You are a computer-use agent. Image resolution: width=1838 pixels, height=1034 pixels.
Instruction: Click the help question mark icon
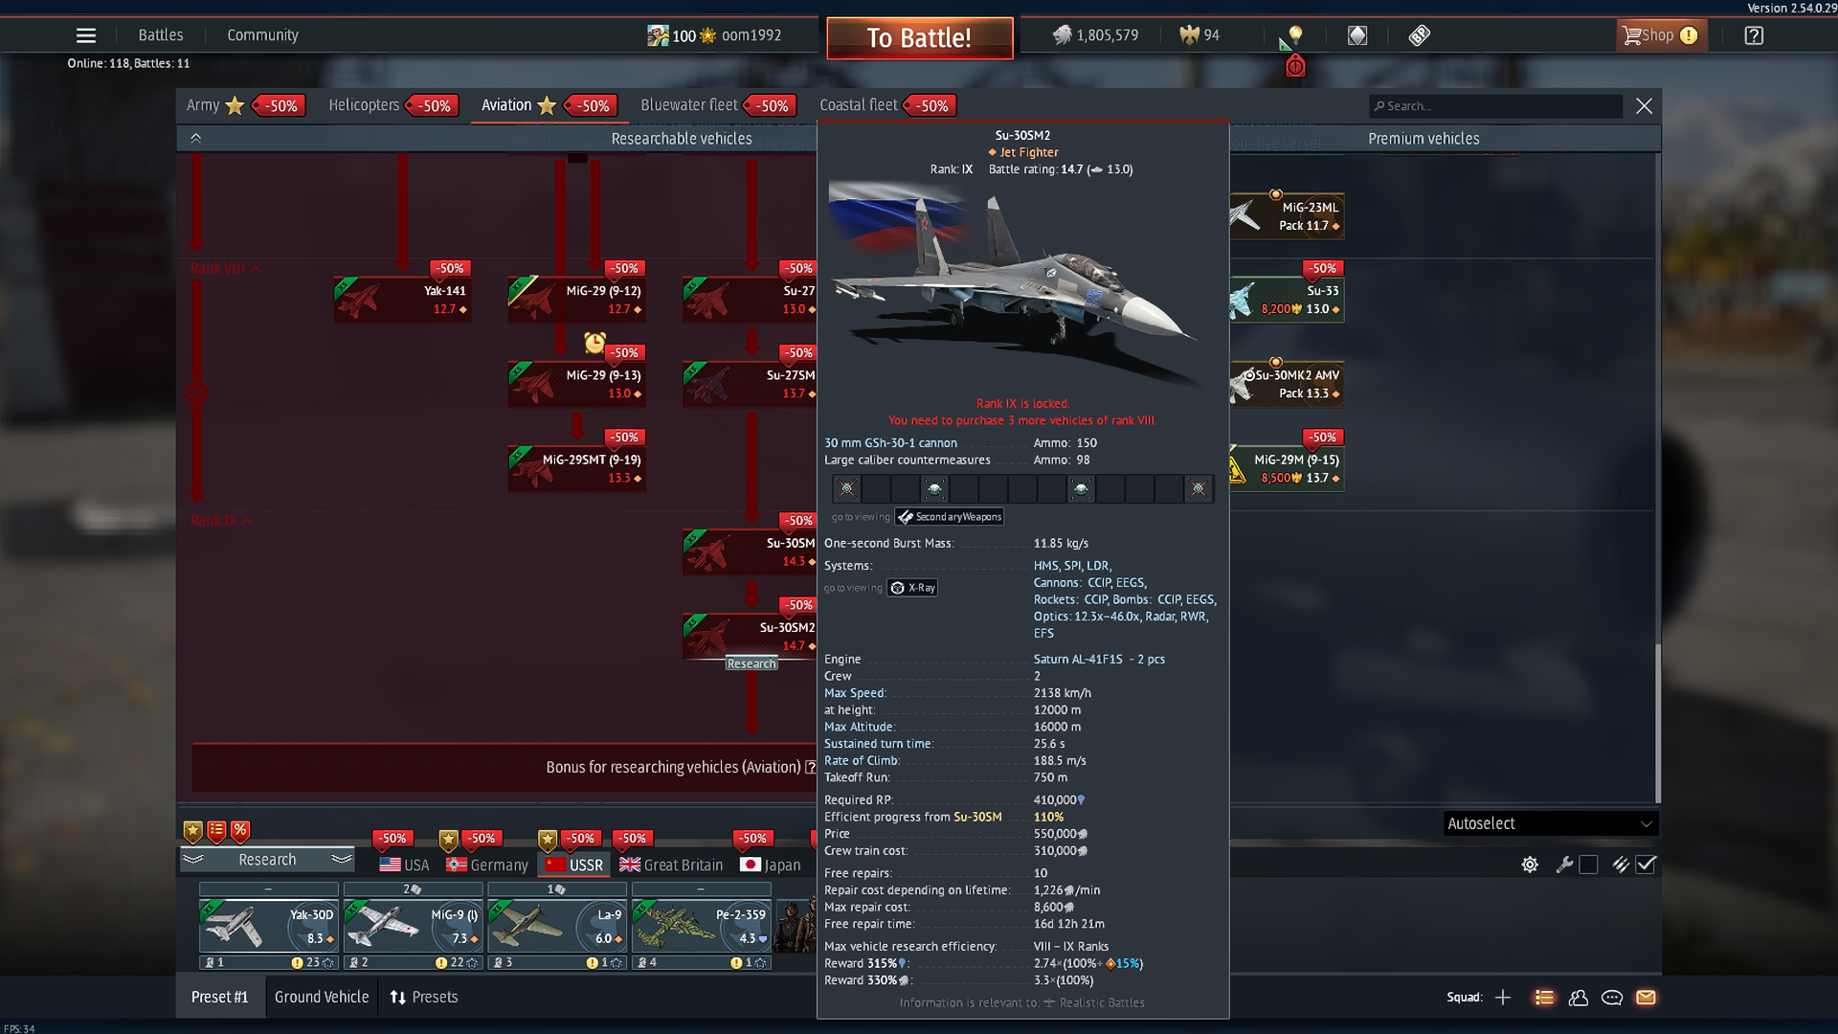(x=1753, y=35)
